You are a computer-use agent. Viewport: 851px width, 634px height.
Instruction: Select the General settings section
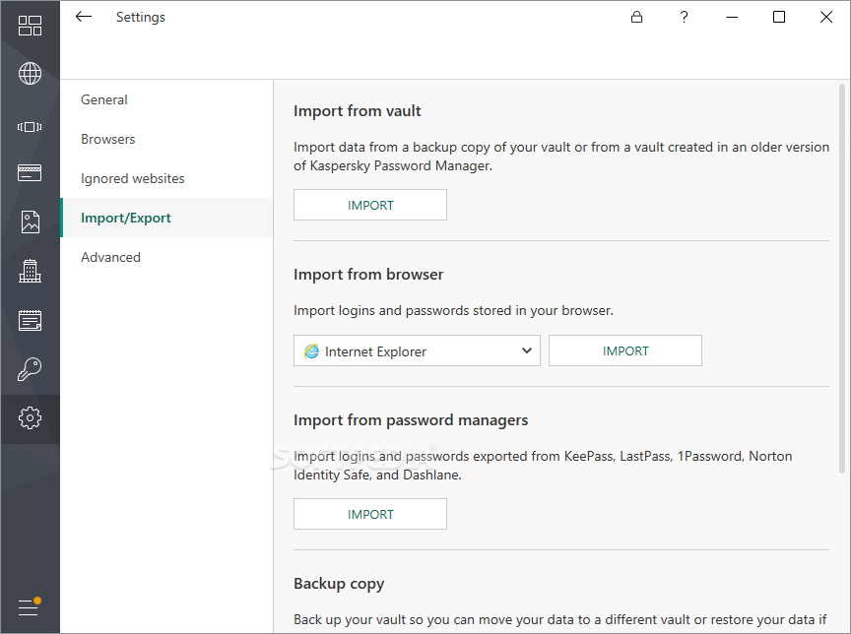point(166,99)
